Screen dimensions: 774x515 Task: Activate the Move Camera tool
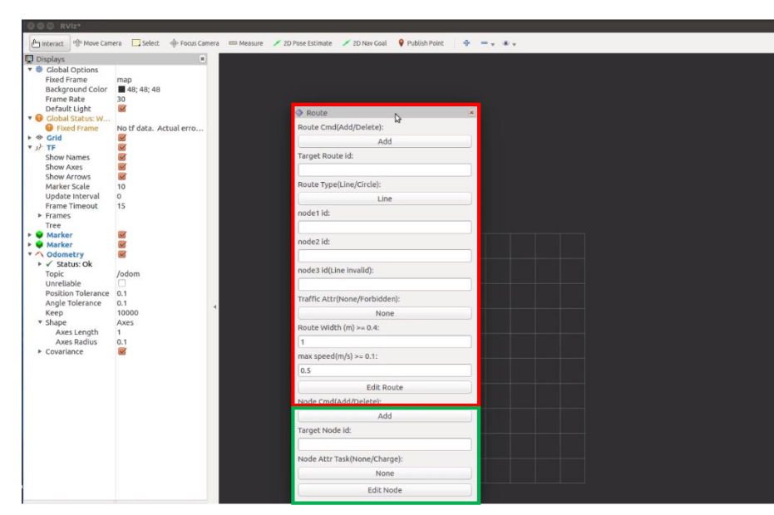pos(97,43)
